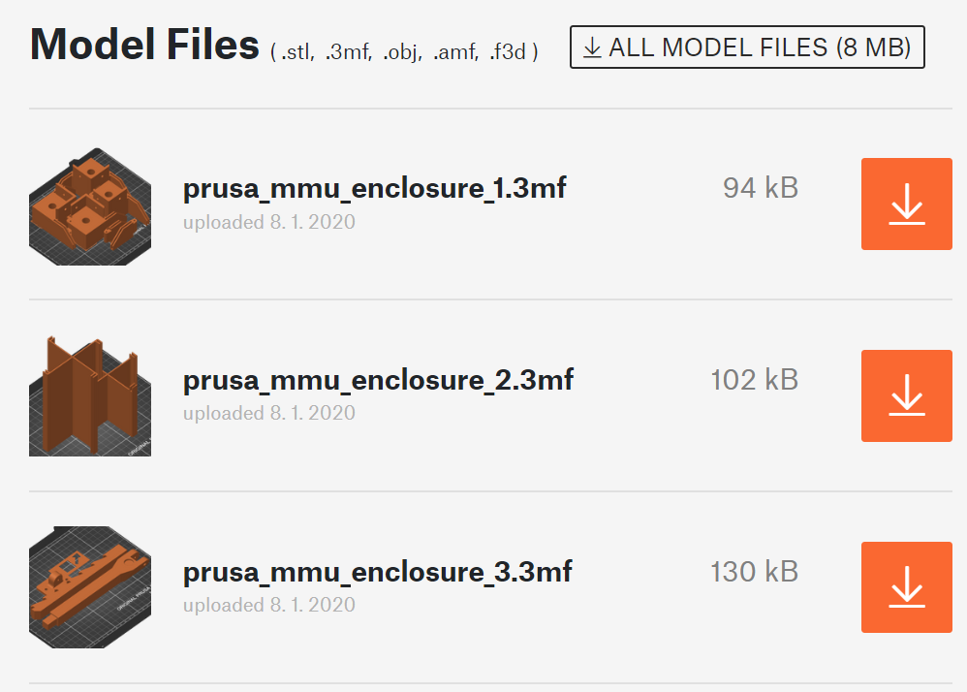Download prusa_mmu_enclosure_3.3mf with orange arrow button
This screenshot has width=967, height=692.
pos(907,587)
